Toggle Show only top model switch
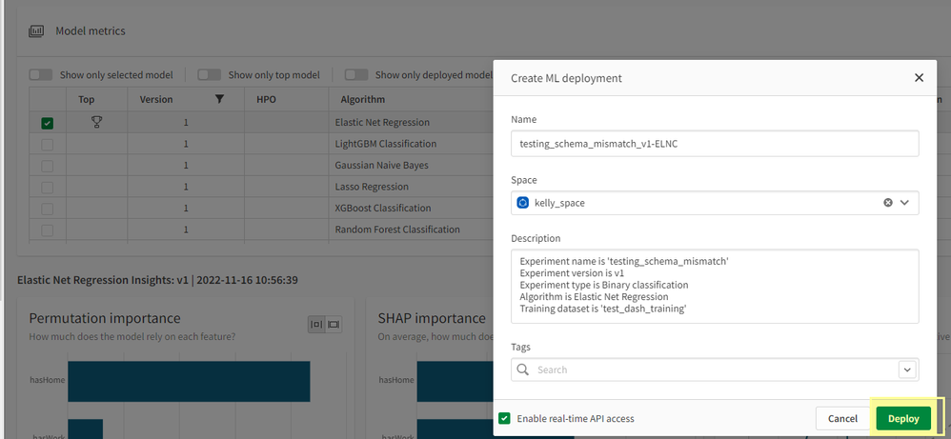This screenshot has width=951, height=439. click(x=210, y=75)
